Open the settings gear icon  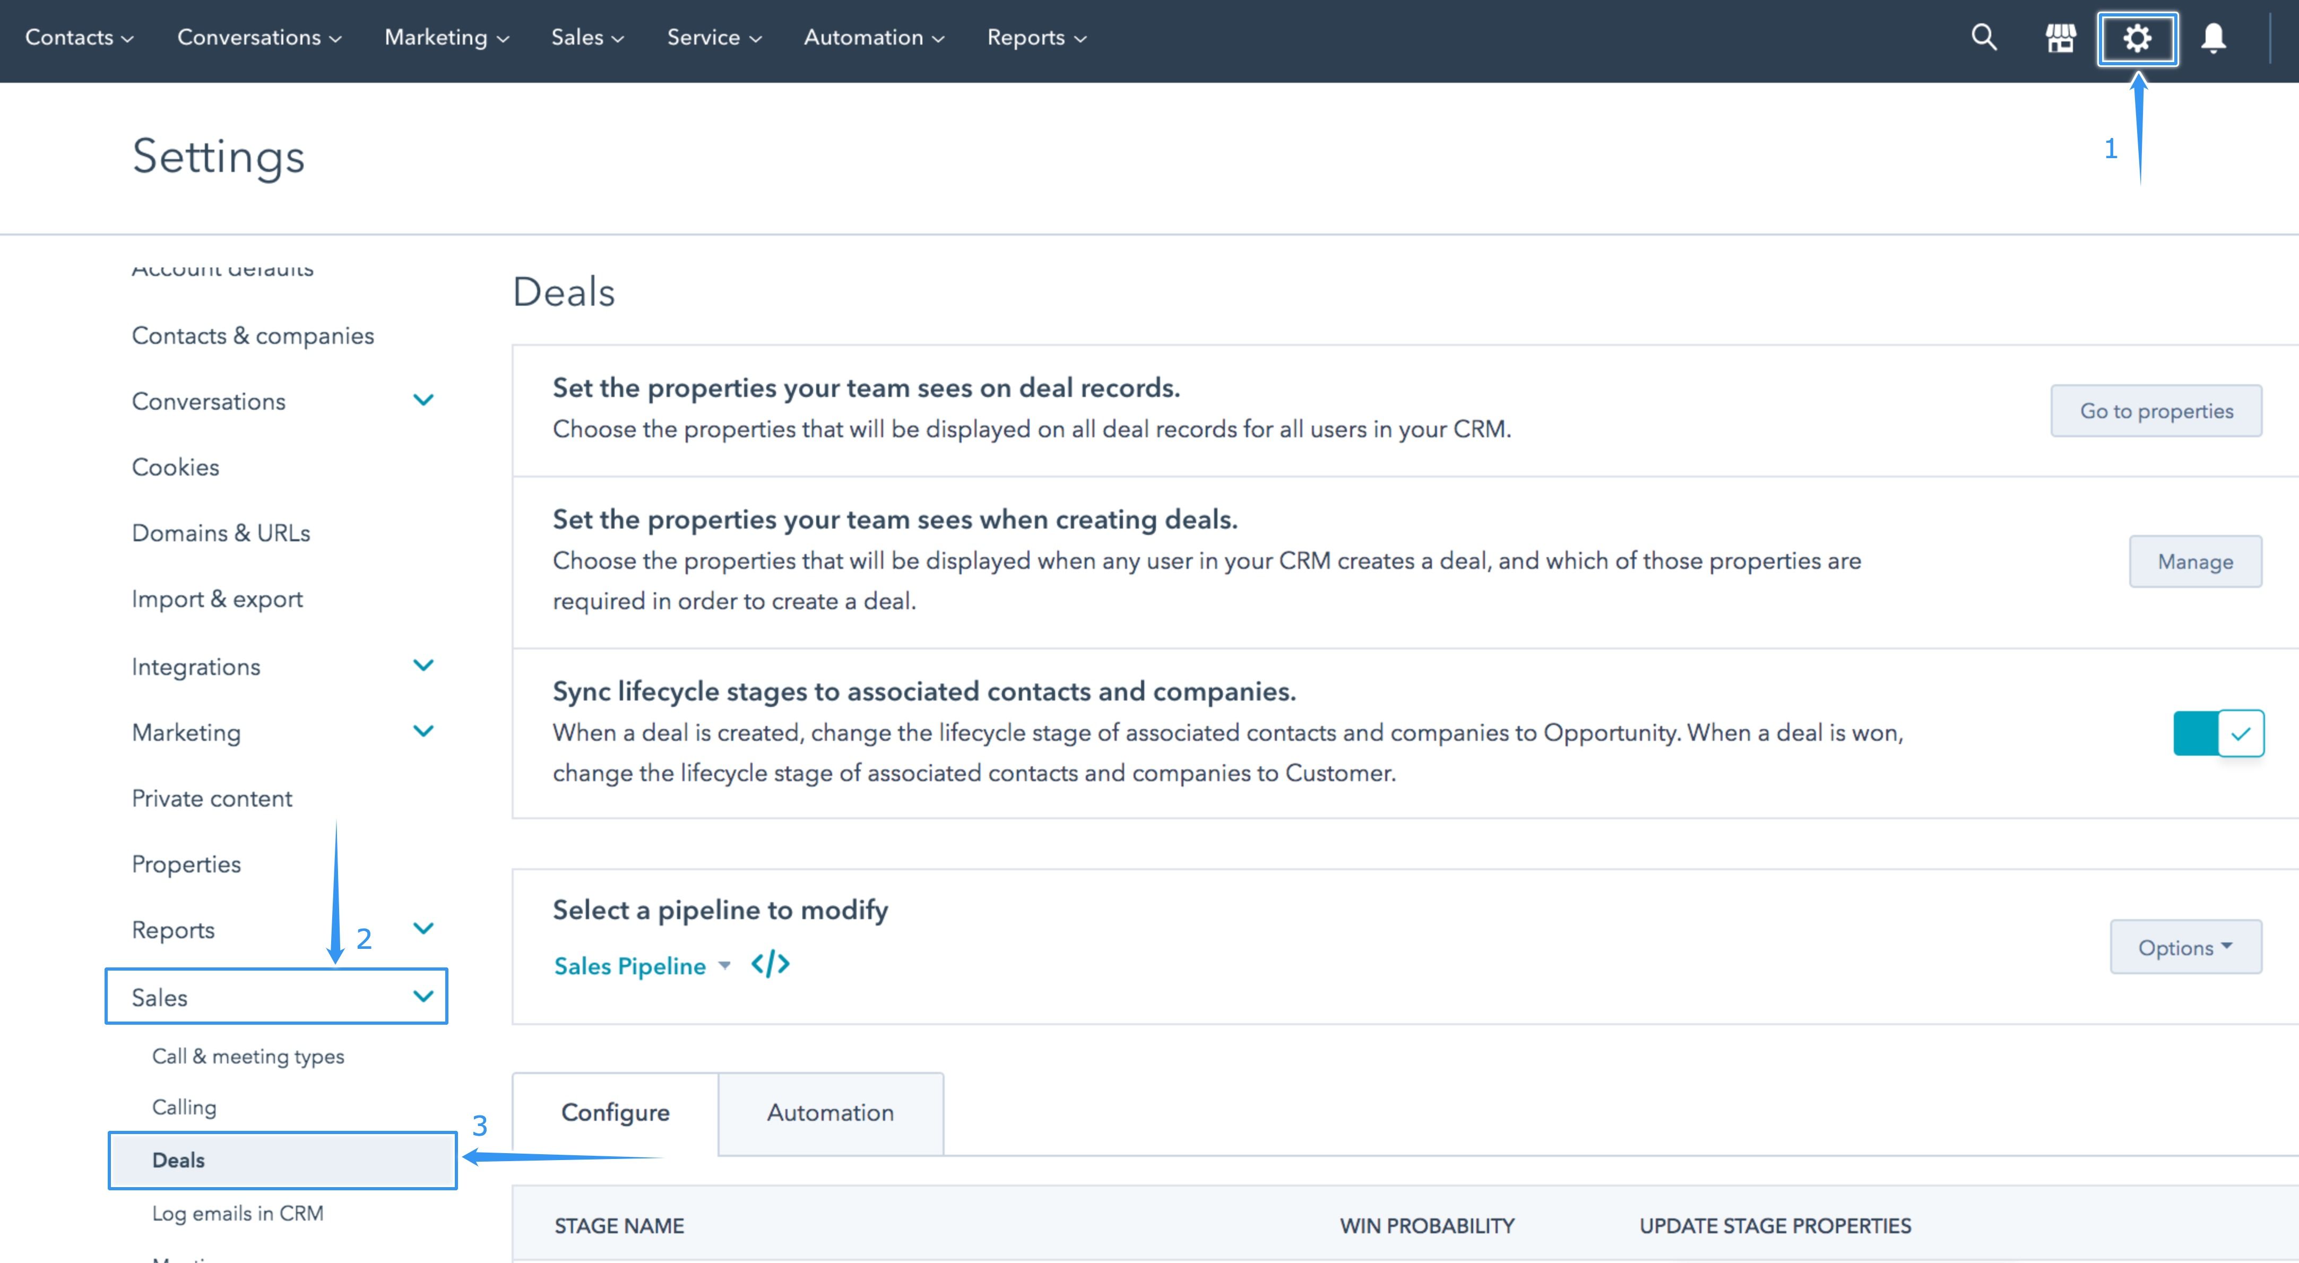2137,38
